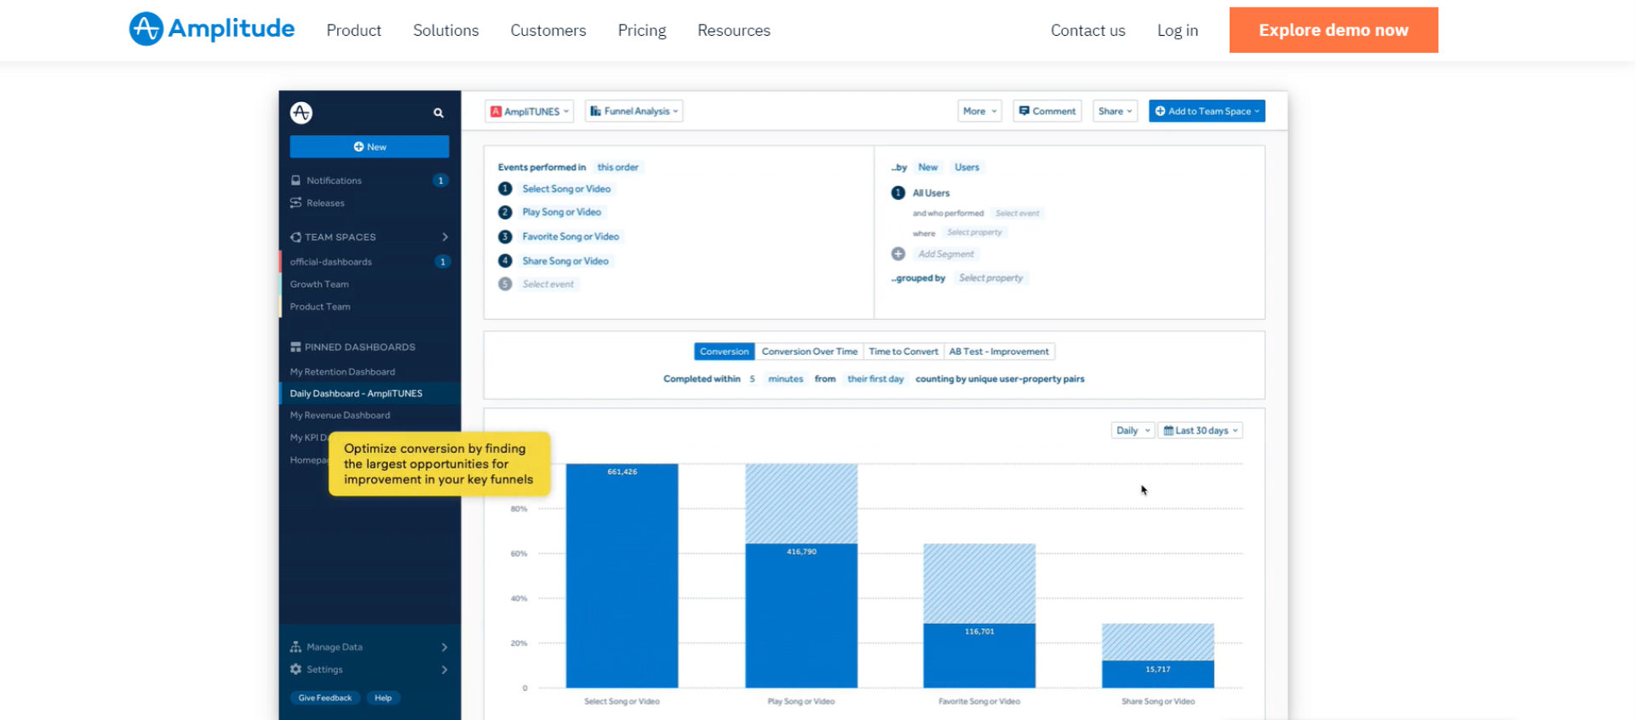
Task: Change the 'minutes' completion window unit
Action: coord(785,379)
